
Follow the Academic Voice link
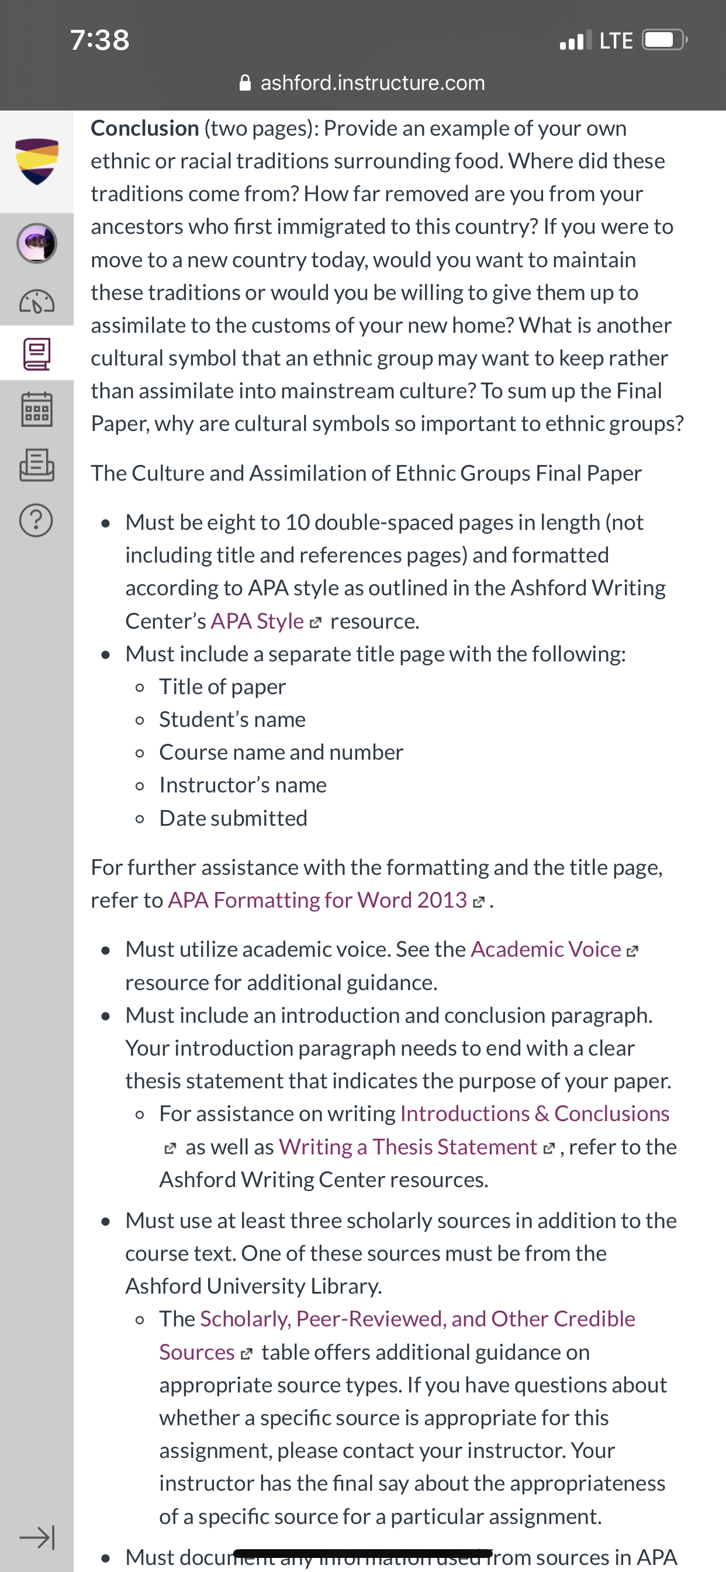point(546,950)
